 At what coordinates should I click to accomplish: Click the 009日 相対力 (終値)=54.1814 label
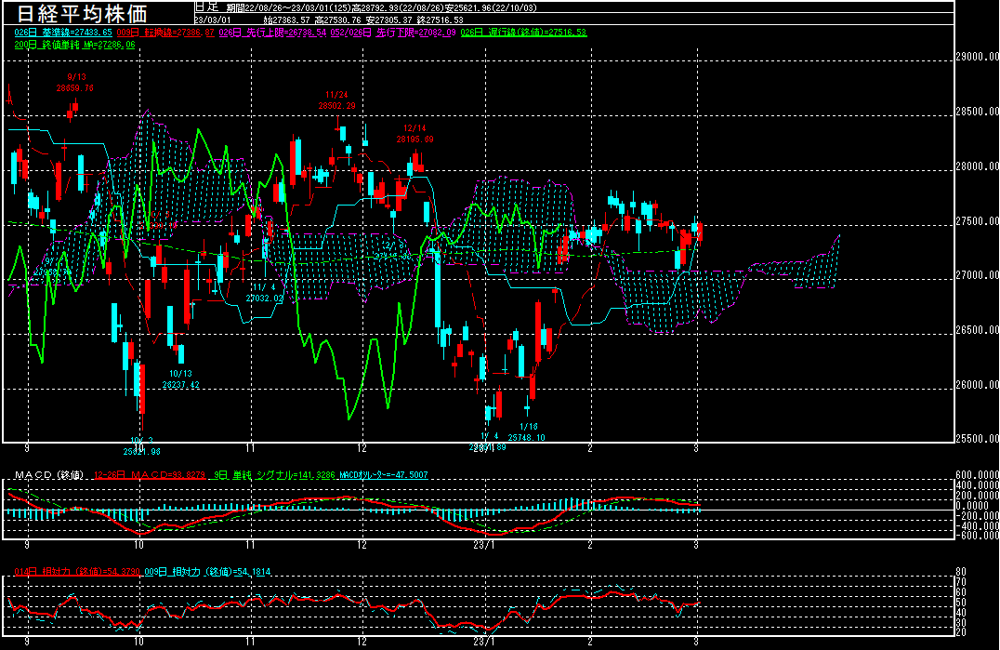click(207, 572)
